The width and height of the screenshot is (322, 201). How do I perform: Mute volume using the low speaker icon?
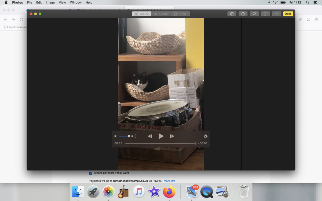click(116, 136)
